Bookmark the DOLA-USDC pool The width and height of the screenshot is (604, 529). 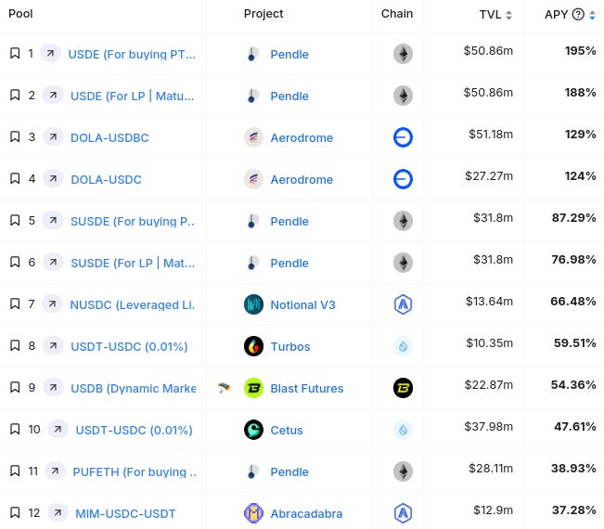click(x=15, y=178)
